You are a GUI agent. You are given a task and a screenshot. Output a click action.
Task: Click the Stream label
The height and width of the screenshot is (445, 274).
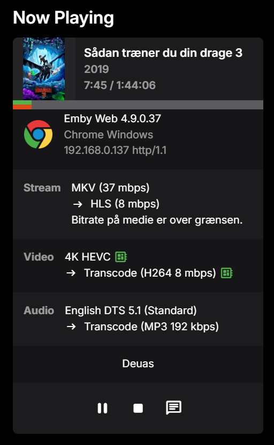[42, 188]
